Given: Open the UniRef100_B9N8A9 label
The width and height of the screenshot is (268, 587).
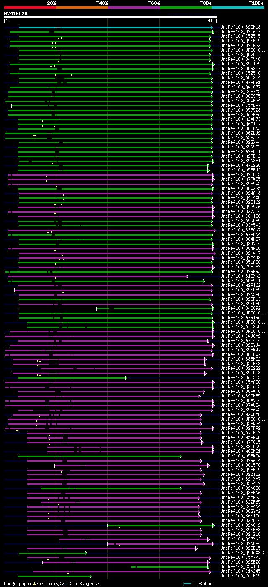Looking at the screenshot, I should point(240,525).
